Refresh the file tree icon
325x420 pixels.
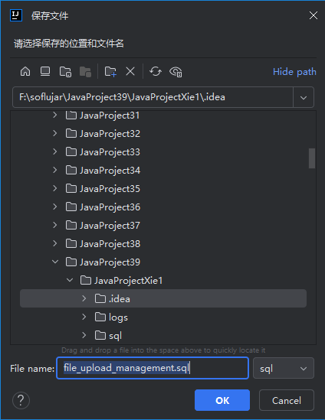(x=156, y=71)
